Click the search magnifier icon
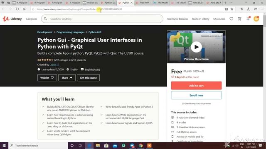 [x=45, y=19]
